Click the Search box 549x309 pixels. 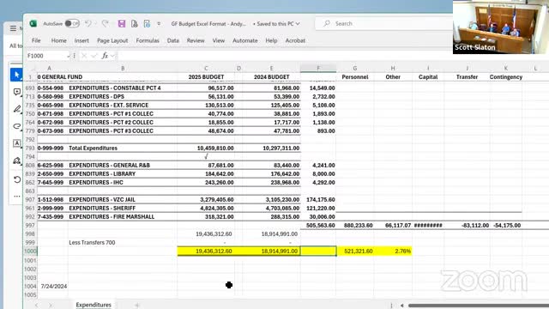tap(383, 23)
